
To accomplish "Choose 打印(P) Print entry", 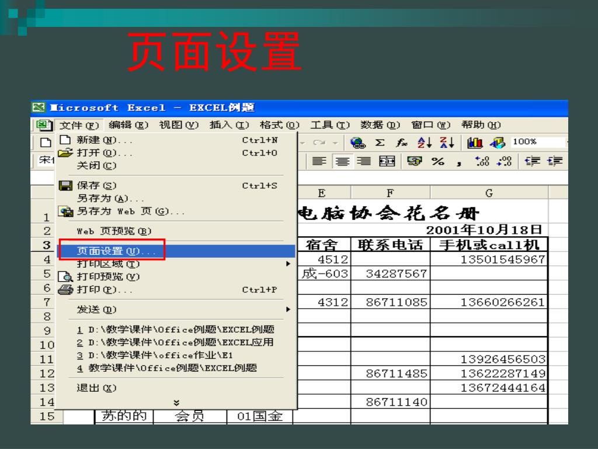I will tap(176, 289).
